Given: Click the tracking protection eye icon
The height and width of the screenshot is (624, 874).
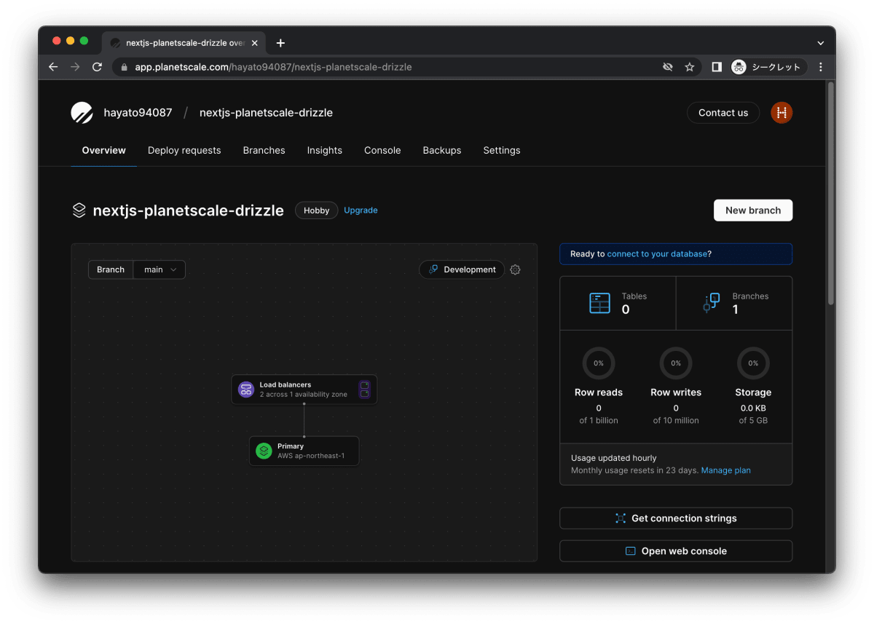Looking at the screenshot, I should click(667, 67).
